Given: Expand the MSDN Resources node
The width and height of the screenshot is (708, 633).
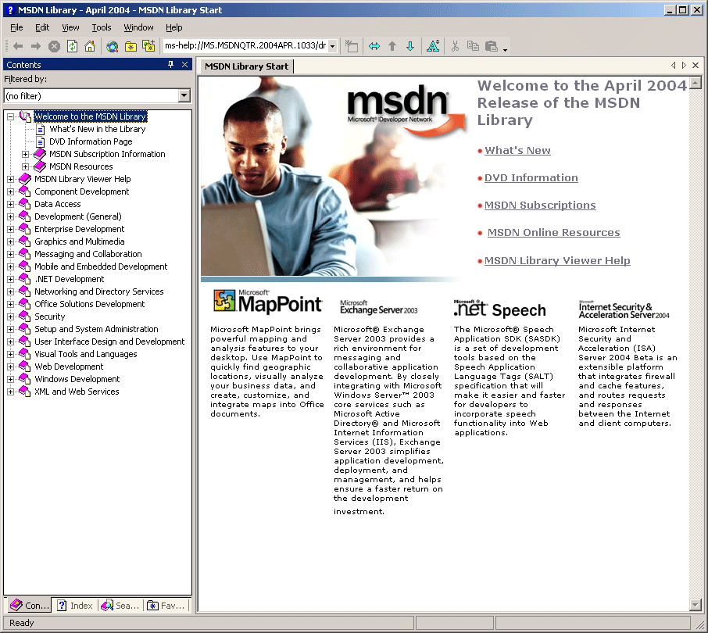Looking at the screenshot, I should (x=25, y=166).
